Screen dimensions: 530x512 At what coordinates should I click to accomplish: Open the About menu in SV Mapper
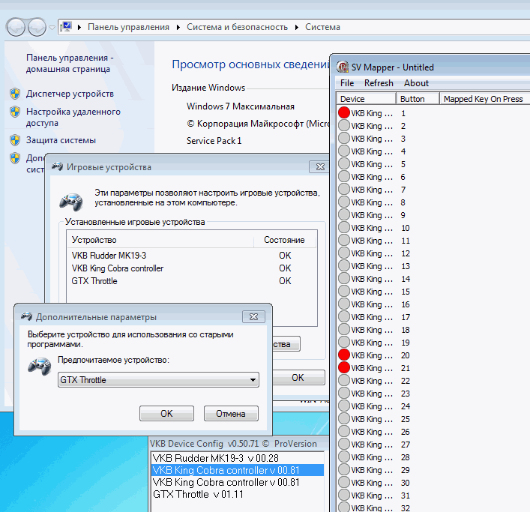click(416, 83)
